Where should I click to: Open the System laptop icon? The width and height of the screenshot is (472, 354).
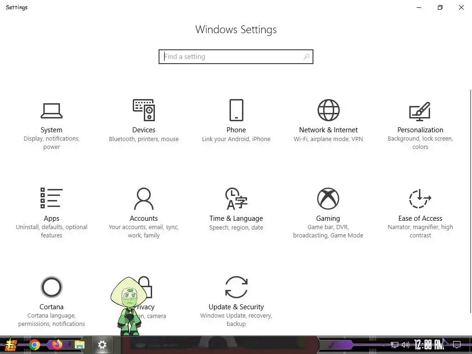(52, 111)
